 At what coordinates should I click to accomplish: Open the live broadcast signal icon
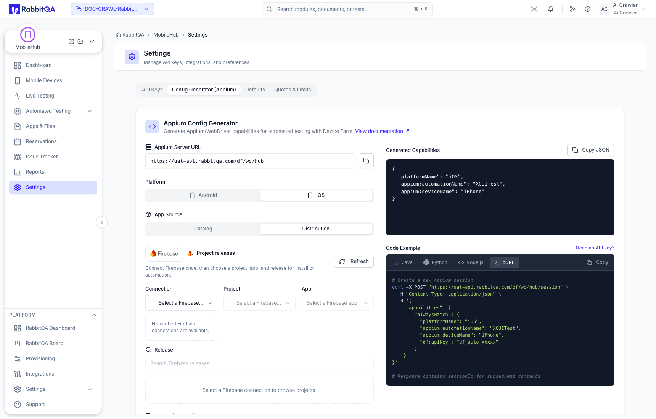coord(534,9)
